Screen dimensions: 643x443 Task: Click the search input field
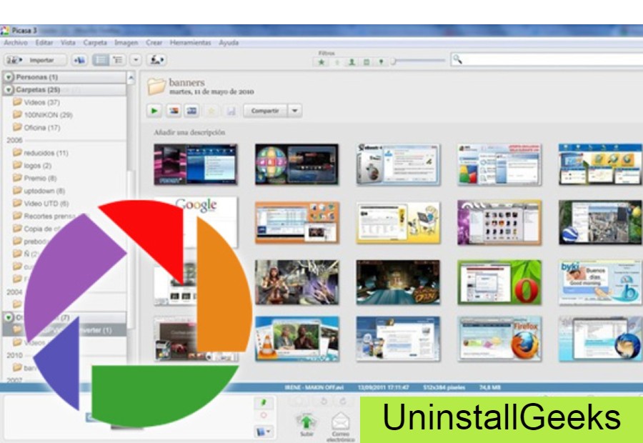[547, 60]
